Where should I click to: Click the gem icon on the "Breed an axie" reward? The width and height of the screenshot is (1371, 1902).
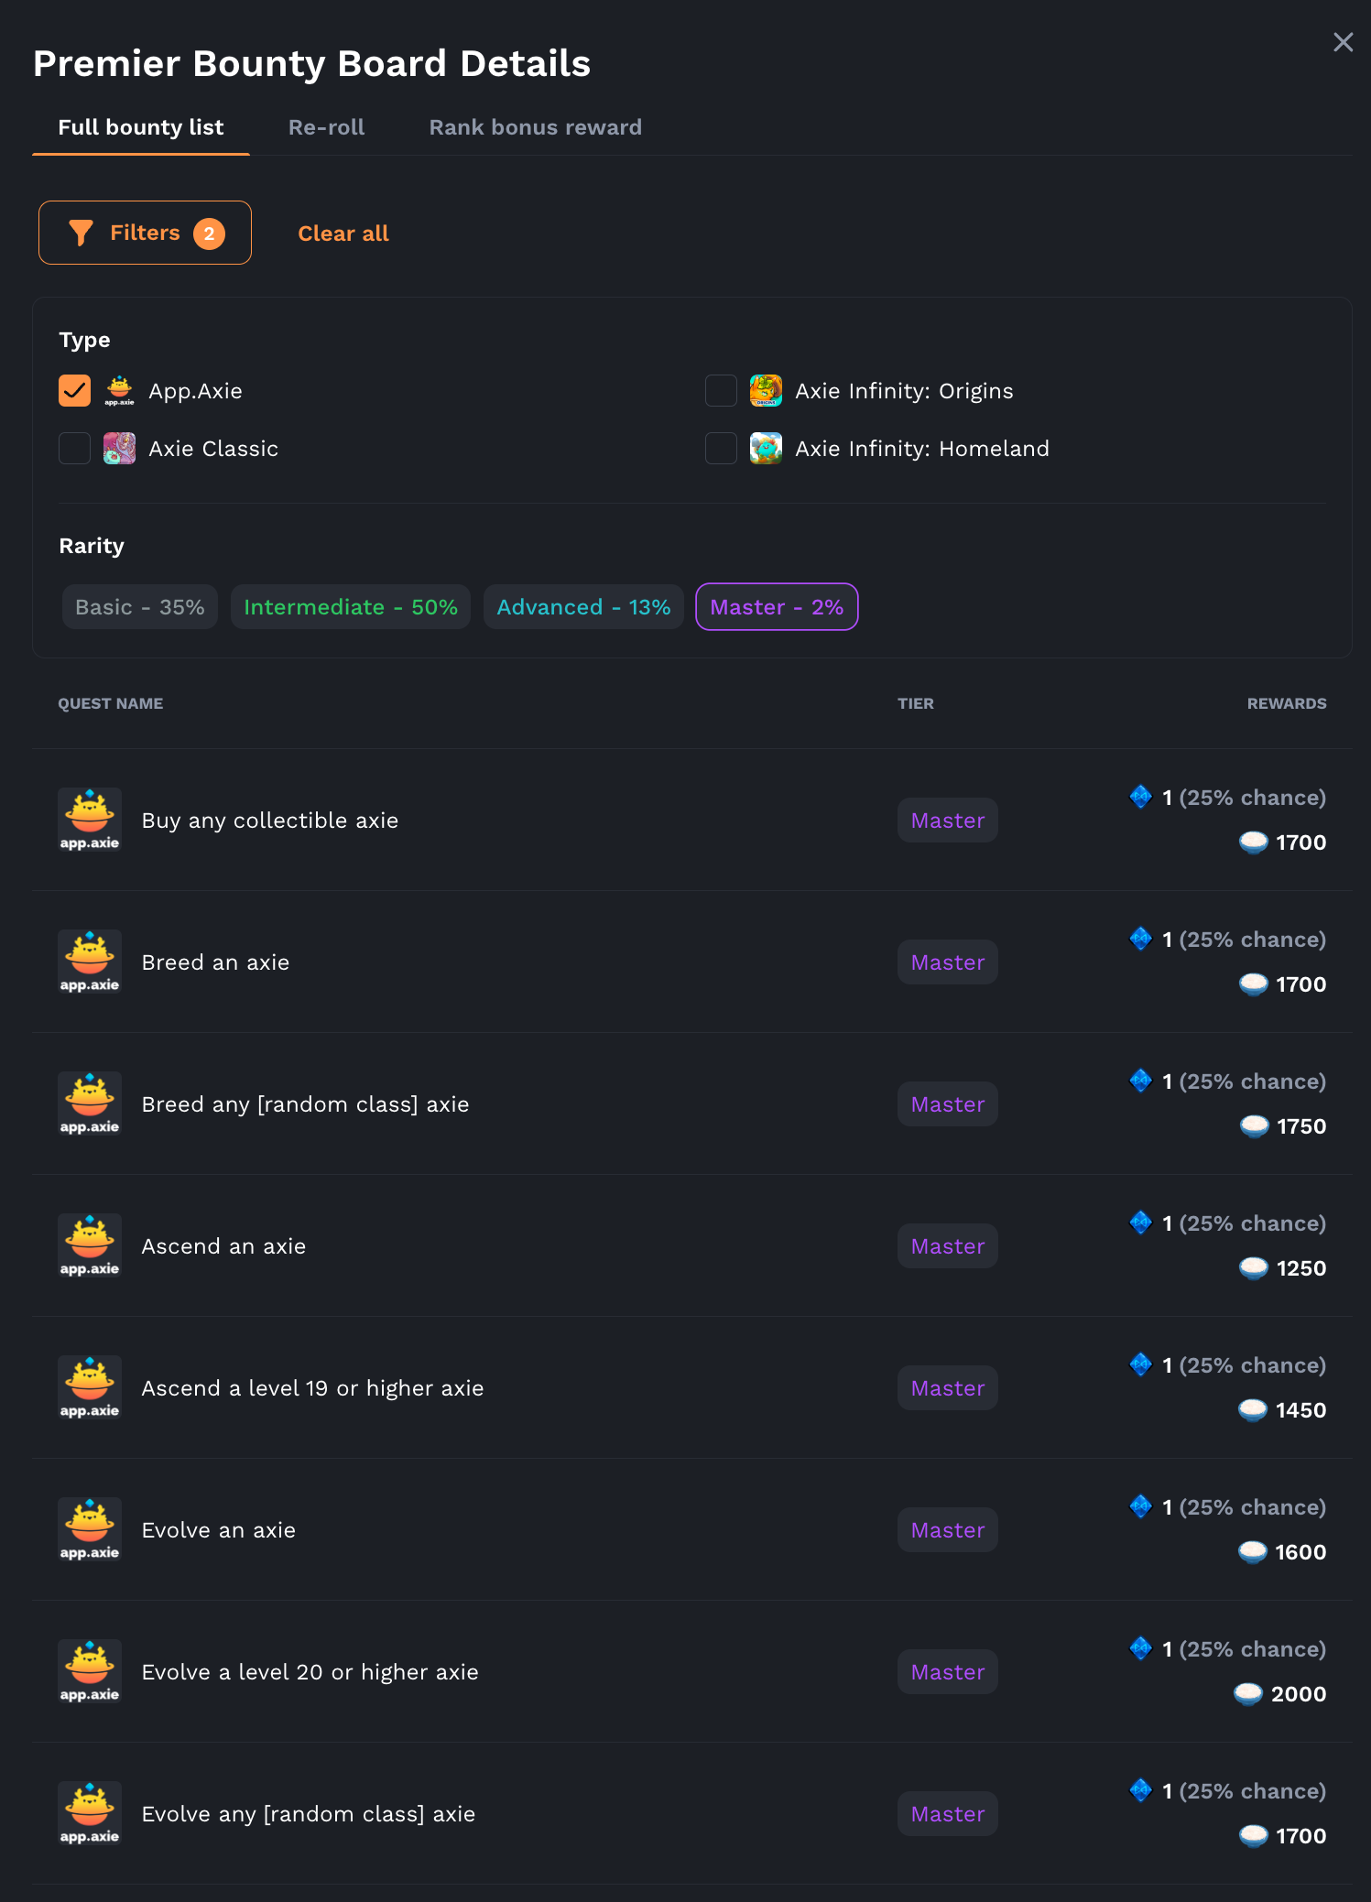(1140, 939)
